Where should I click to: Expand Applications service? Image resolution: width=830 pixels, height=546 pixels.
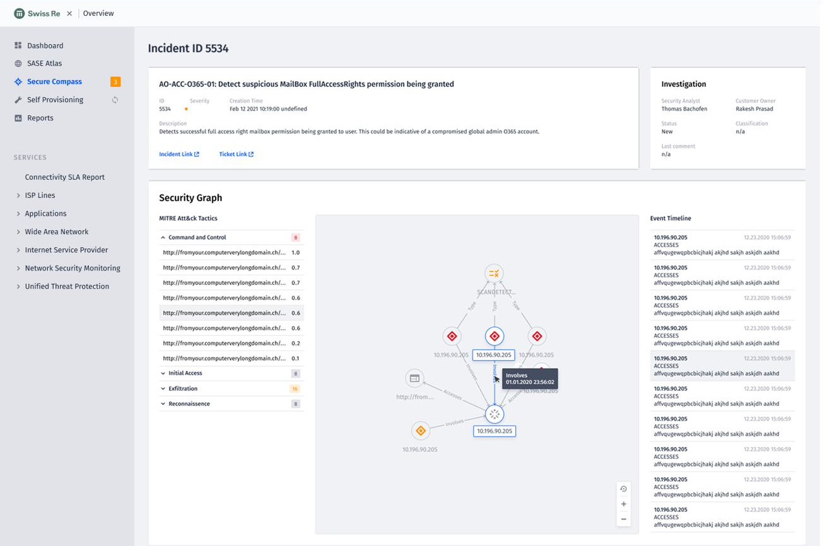point(45,214)
